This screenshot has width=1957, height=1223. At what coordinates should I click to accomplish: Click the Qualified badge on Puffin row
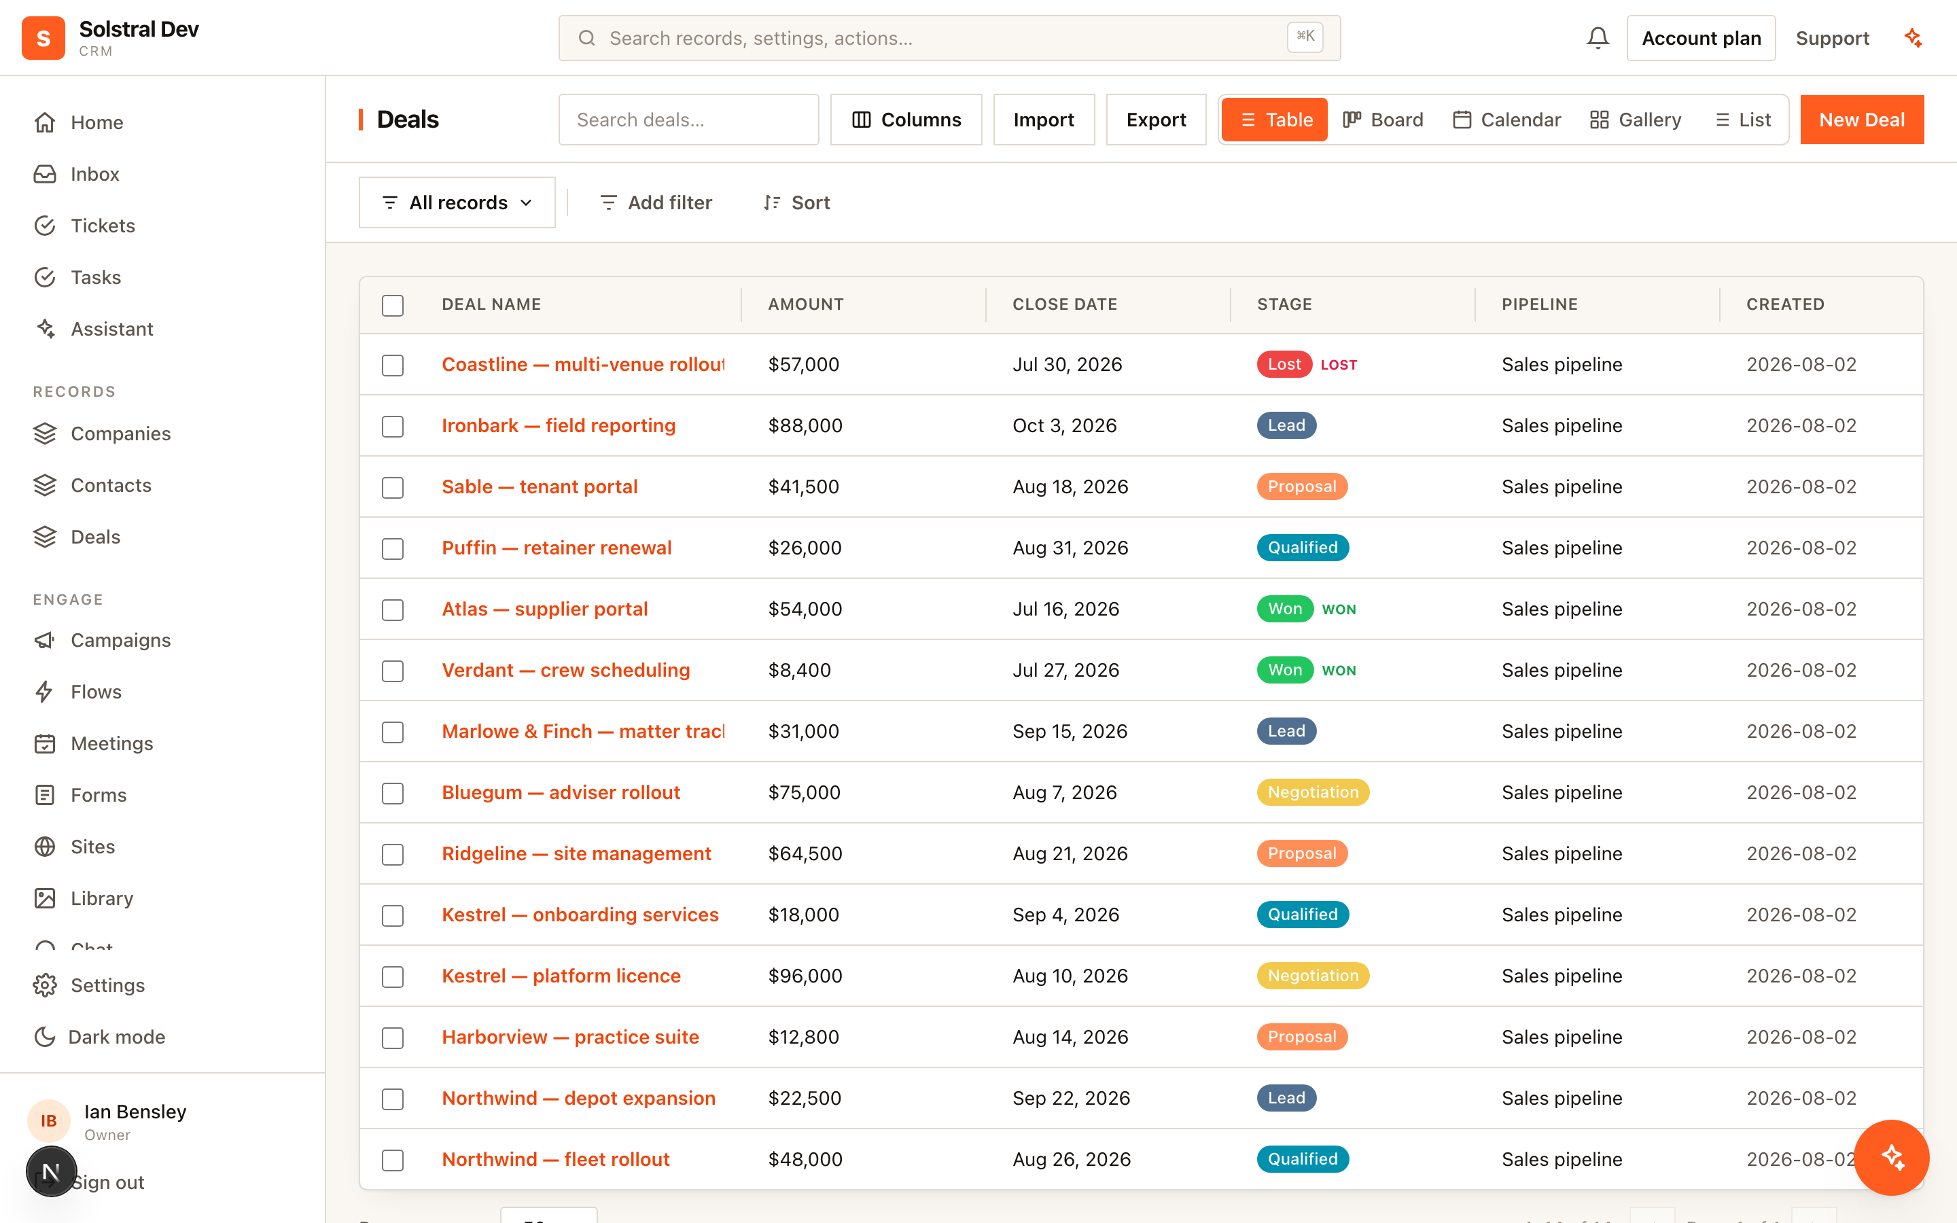coord(1302,548)
